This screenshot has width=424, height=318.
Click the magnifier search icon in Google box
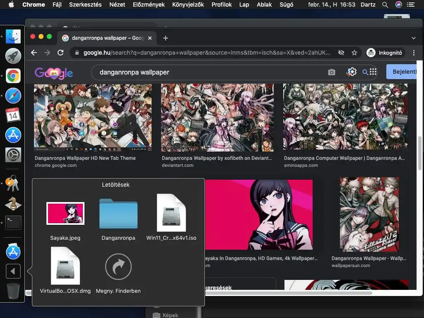(365, 72)
